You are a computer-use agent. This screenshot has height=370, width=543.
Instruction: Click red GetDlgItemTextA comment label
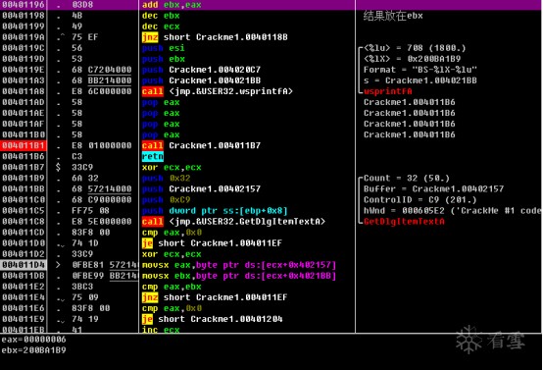pyautogui.click(x=404, y=222)
